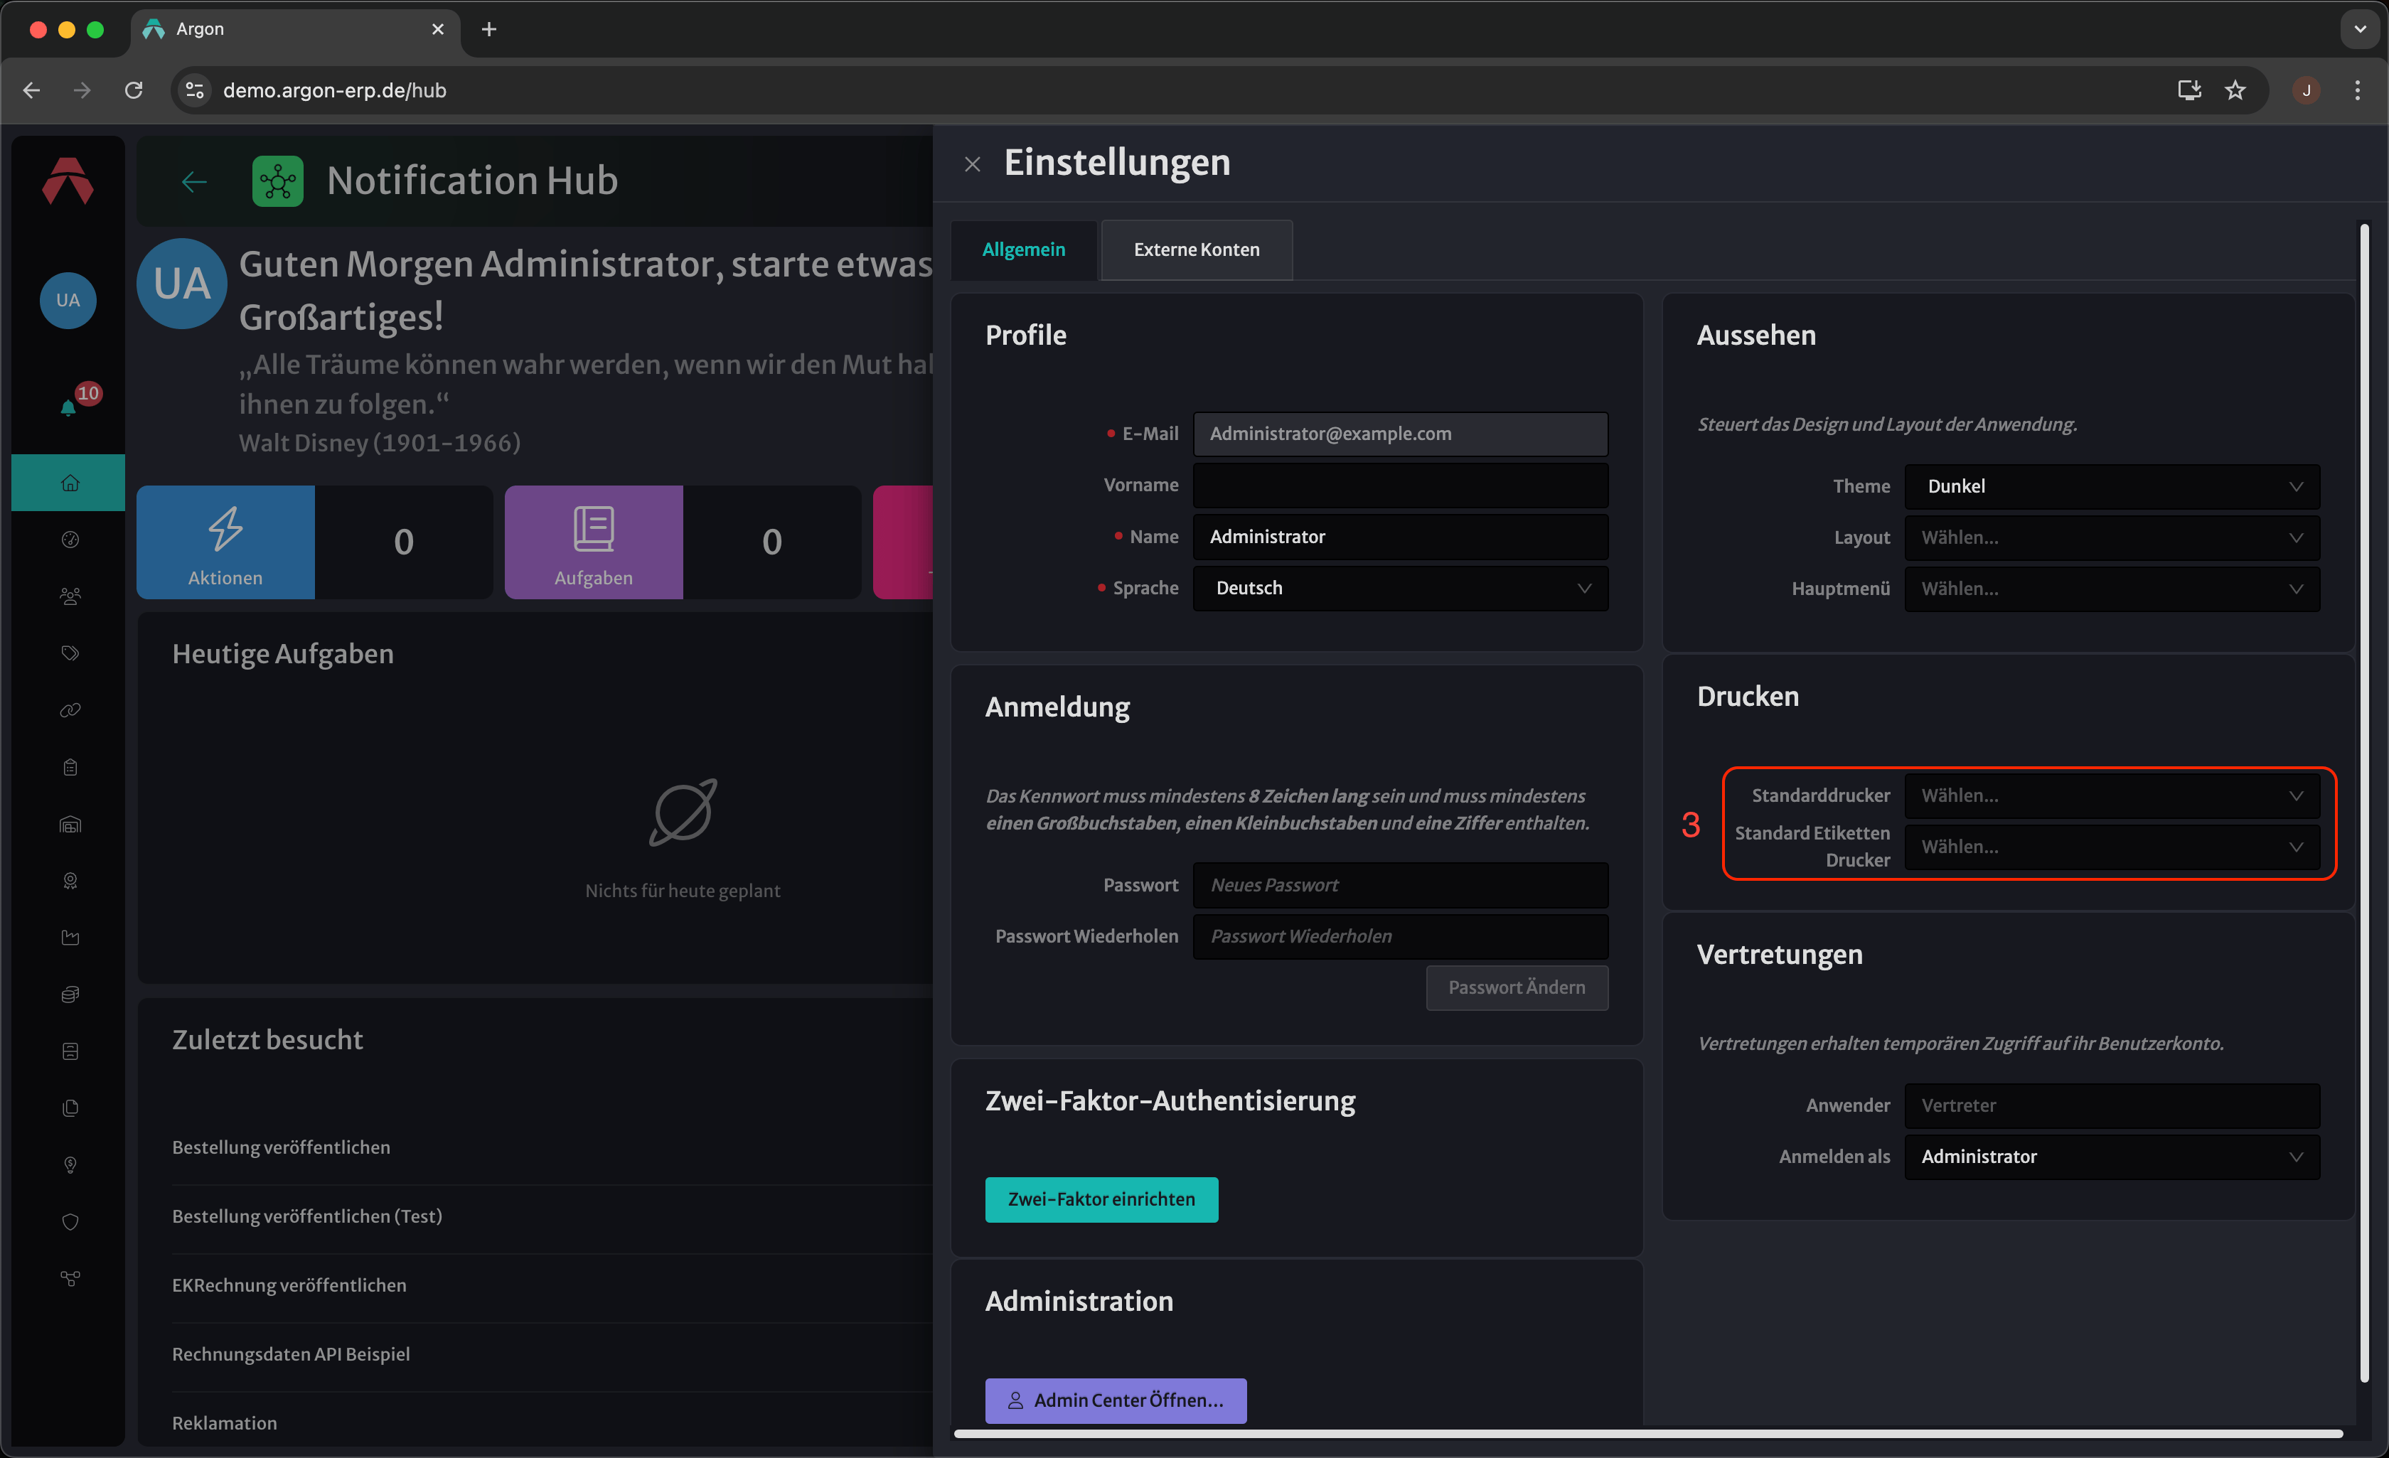
Task: Reload the page in the browser
Action: click(x=134, y=90)
